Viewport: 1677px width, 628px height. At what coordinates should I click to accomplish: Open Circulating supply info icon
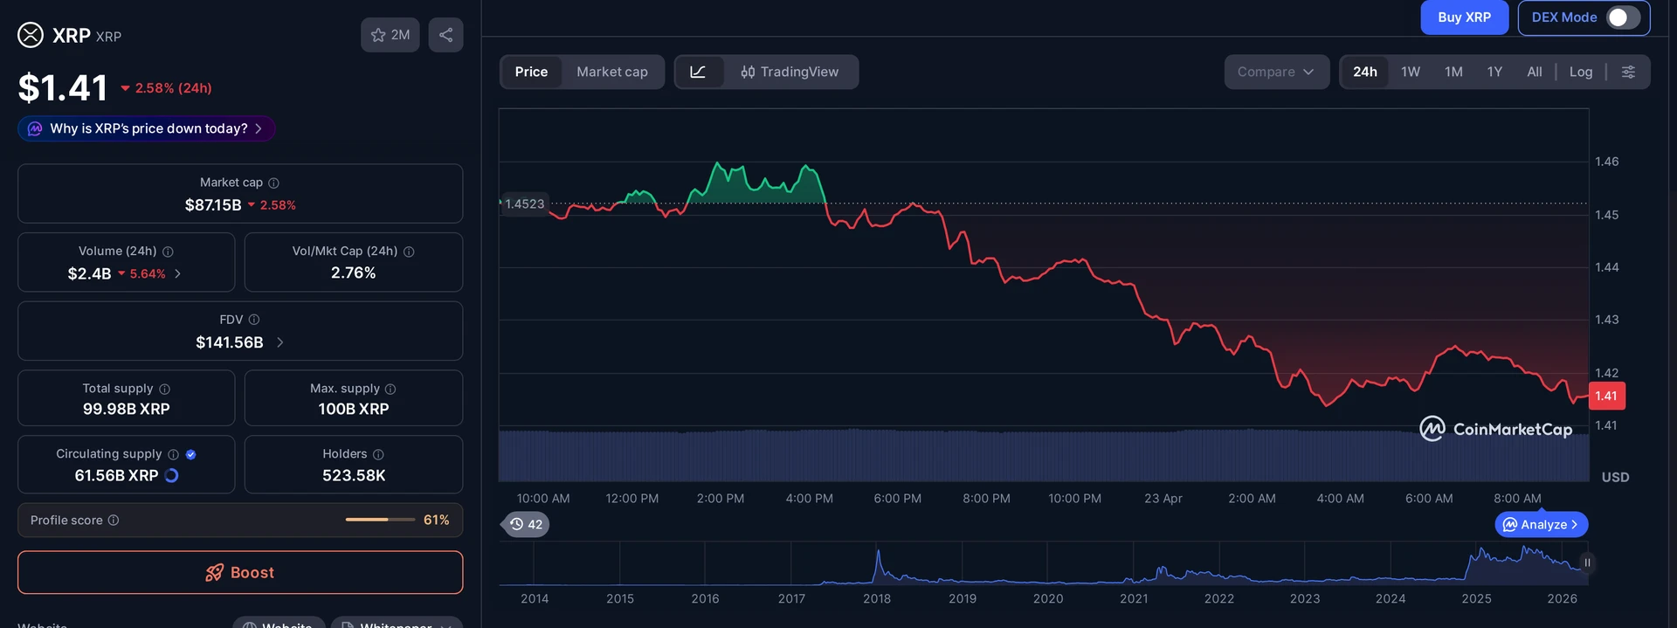(x=173, y=454)
